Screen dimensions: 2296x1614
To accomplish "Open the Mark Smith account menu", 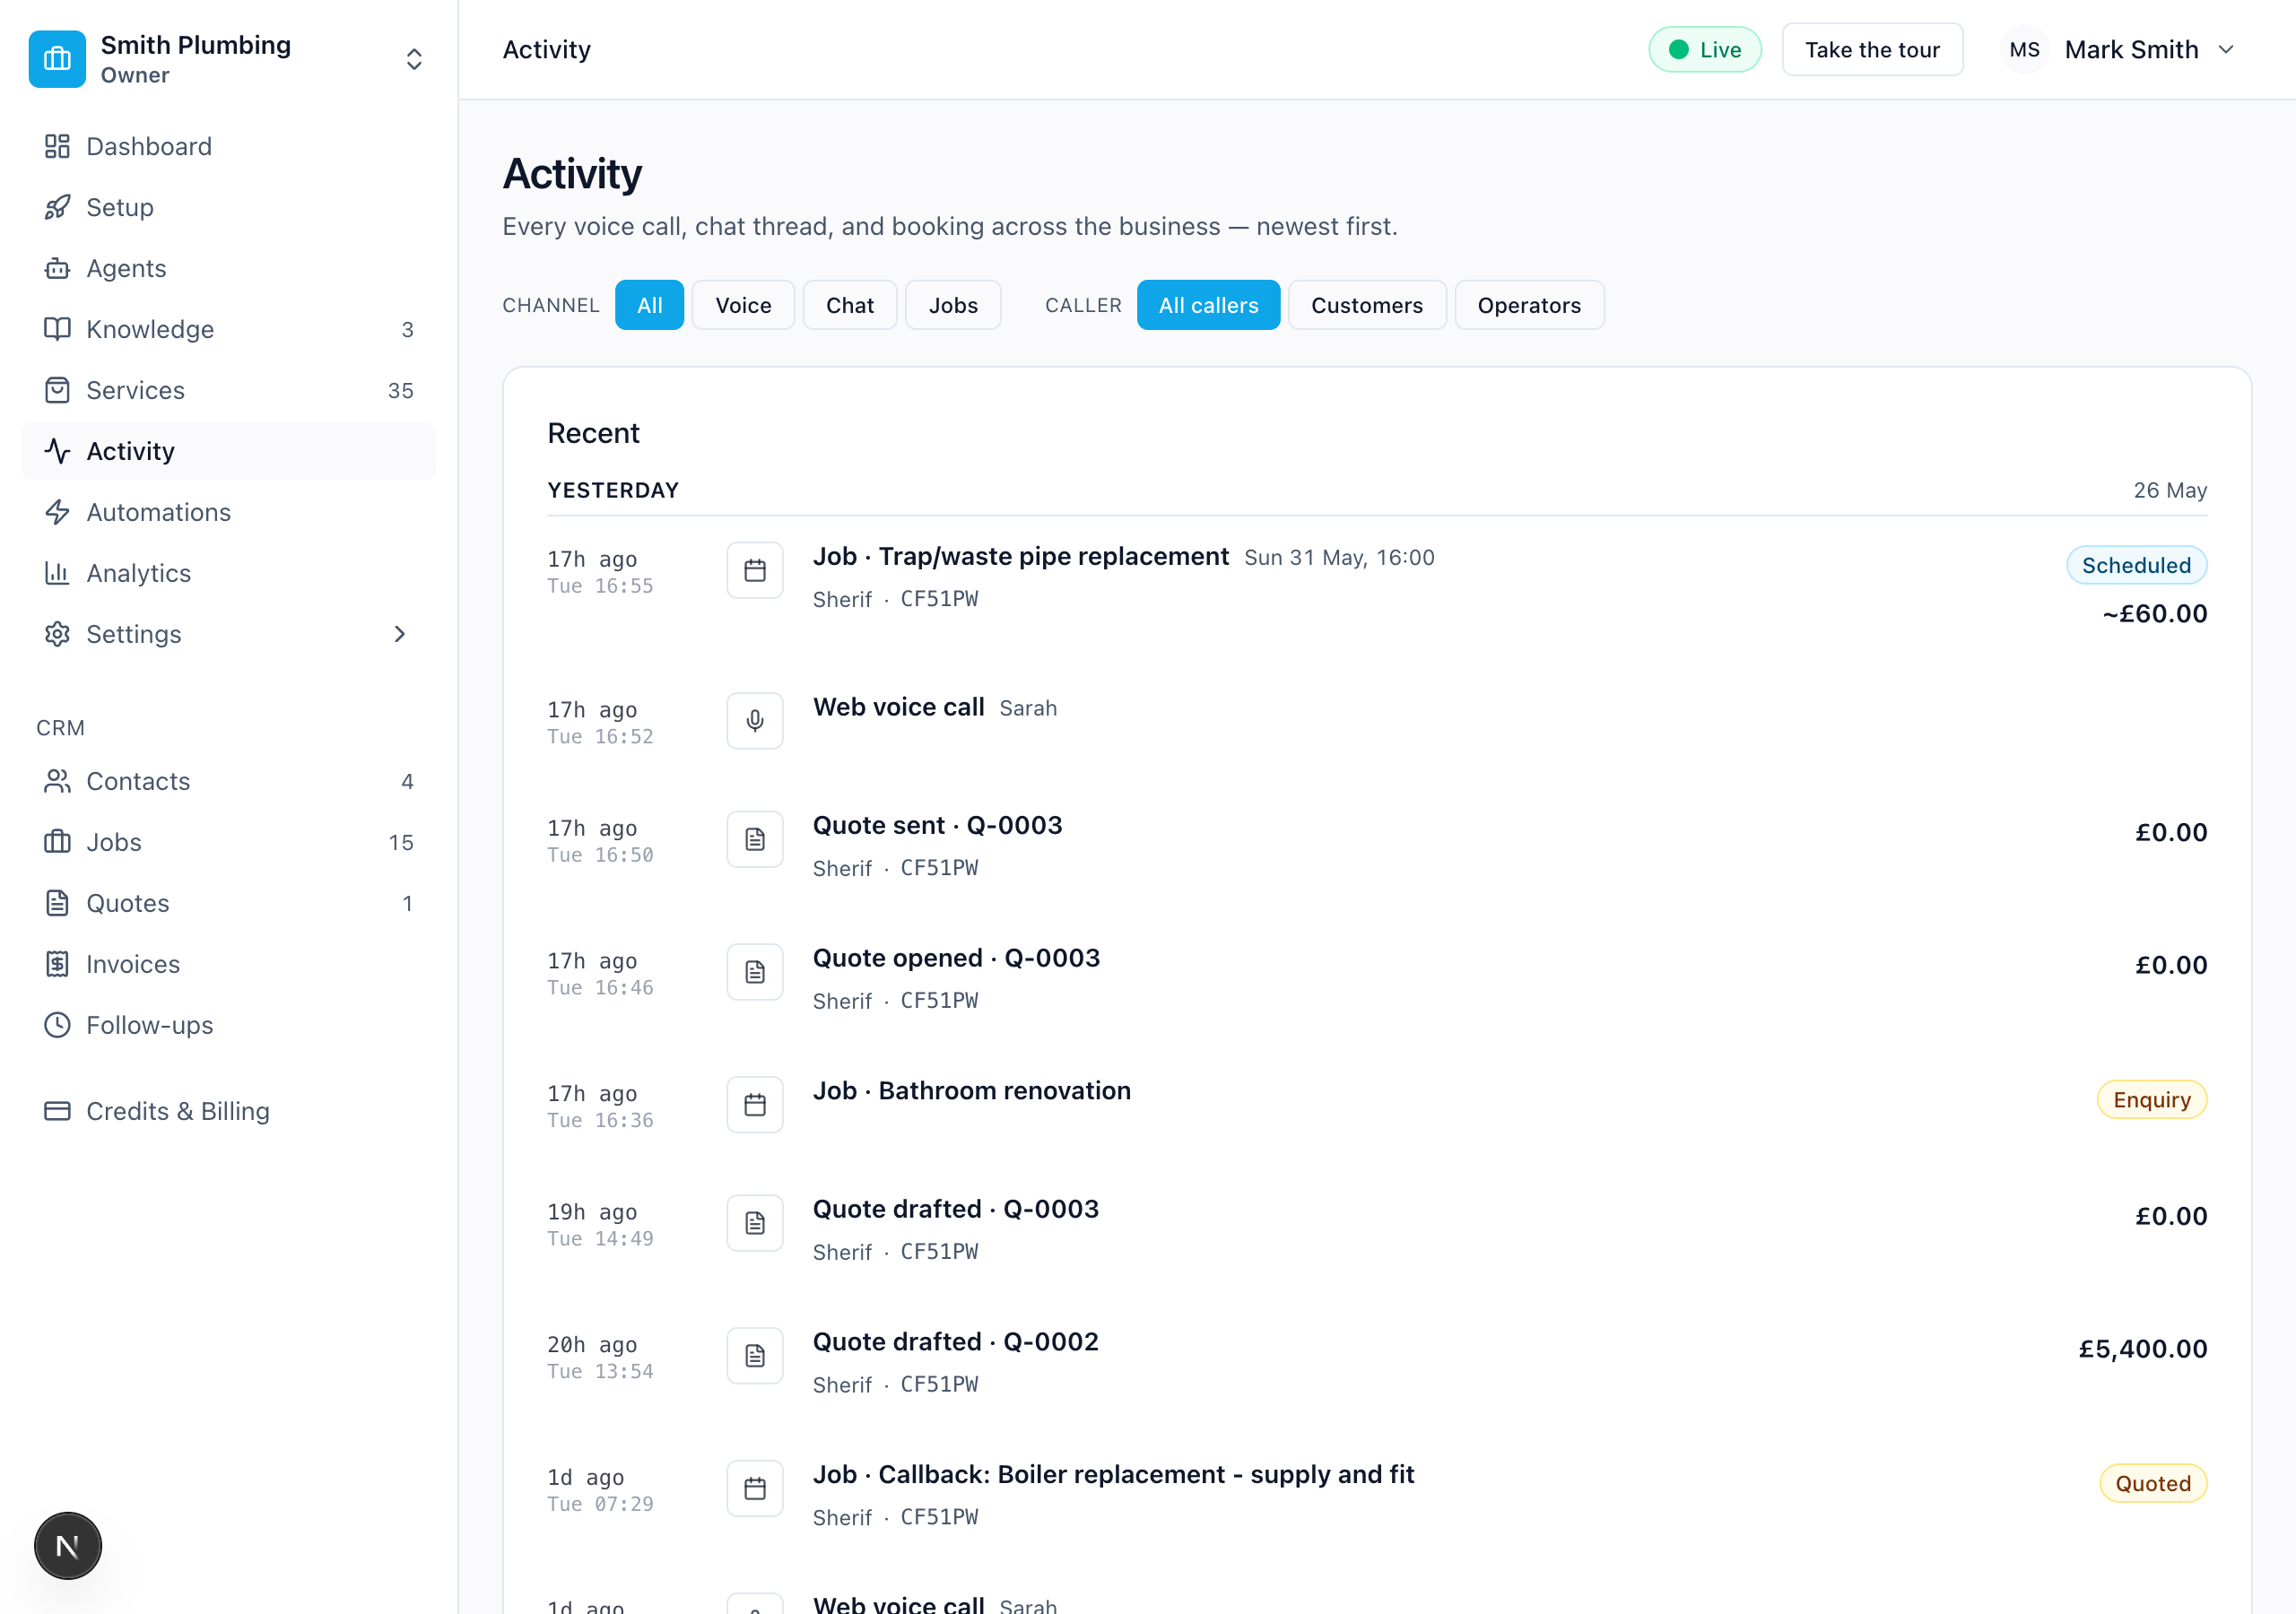I will pos(2120,50).
